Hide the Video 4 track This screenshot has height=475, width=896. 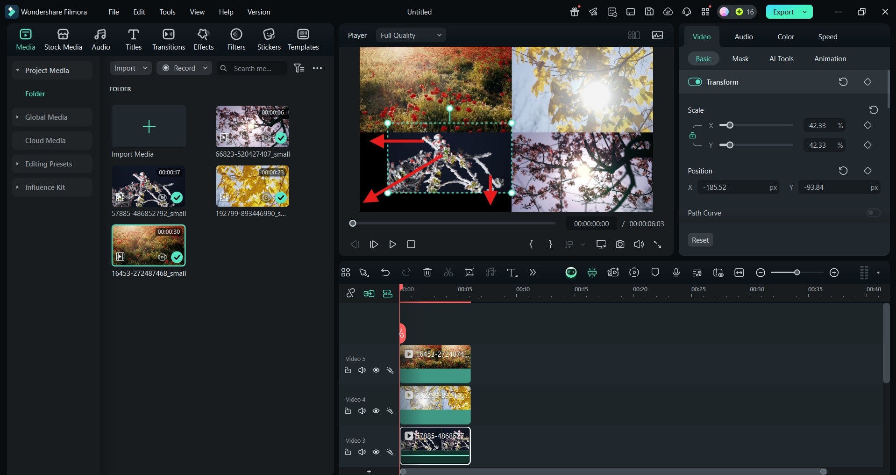[x=376, y=411]
